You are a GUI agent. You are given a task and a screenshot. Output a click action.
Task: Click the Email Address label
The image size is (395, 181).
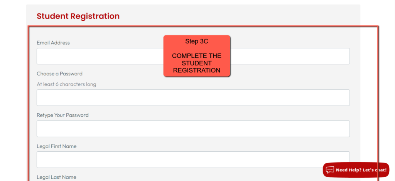[53, 43]
